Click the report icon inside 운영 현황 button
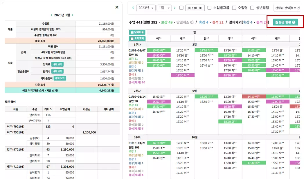 point(276,23)
